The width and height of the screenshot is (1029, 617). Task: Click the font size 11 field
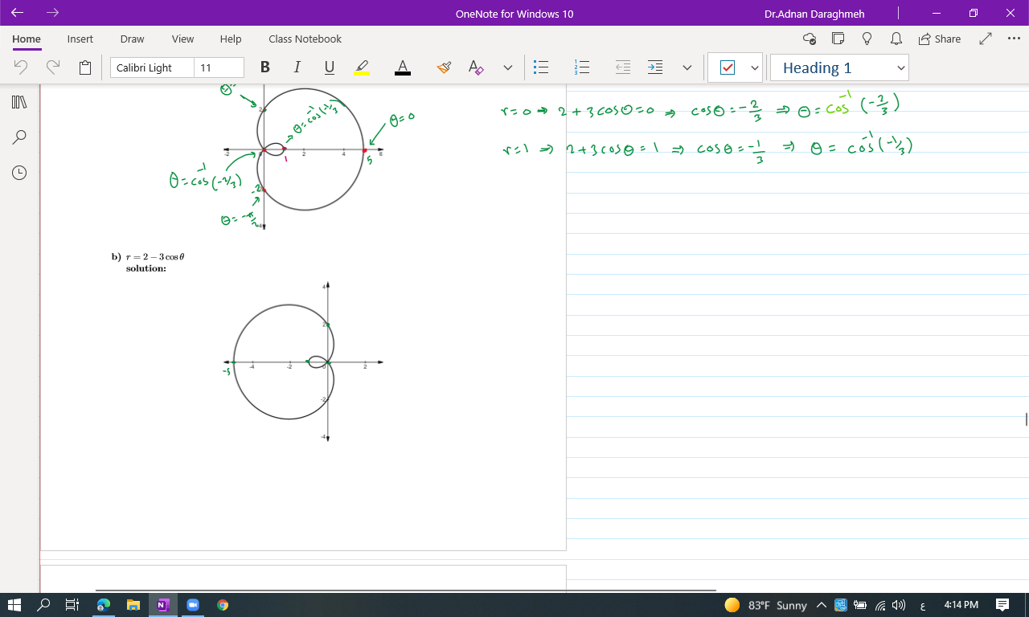(219, 67)
